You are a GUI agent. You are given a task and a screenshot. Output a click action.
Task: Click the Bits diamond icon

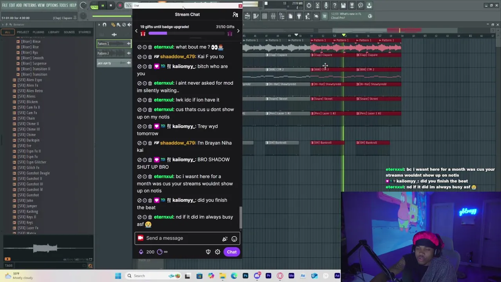(x=141, y=252)
